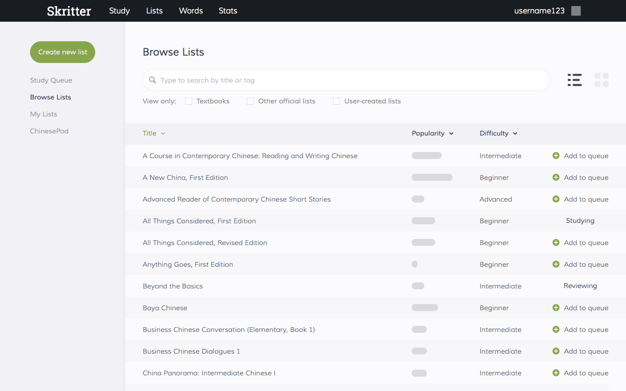Open the Lists menu in top bar

pyautogui.click(x=154, y=11)
